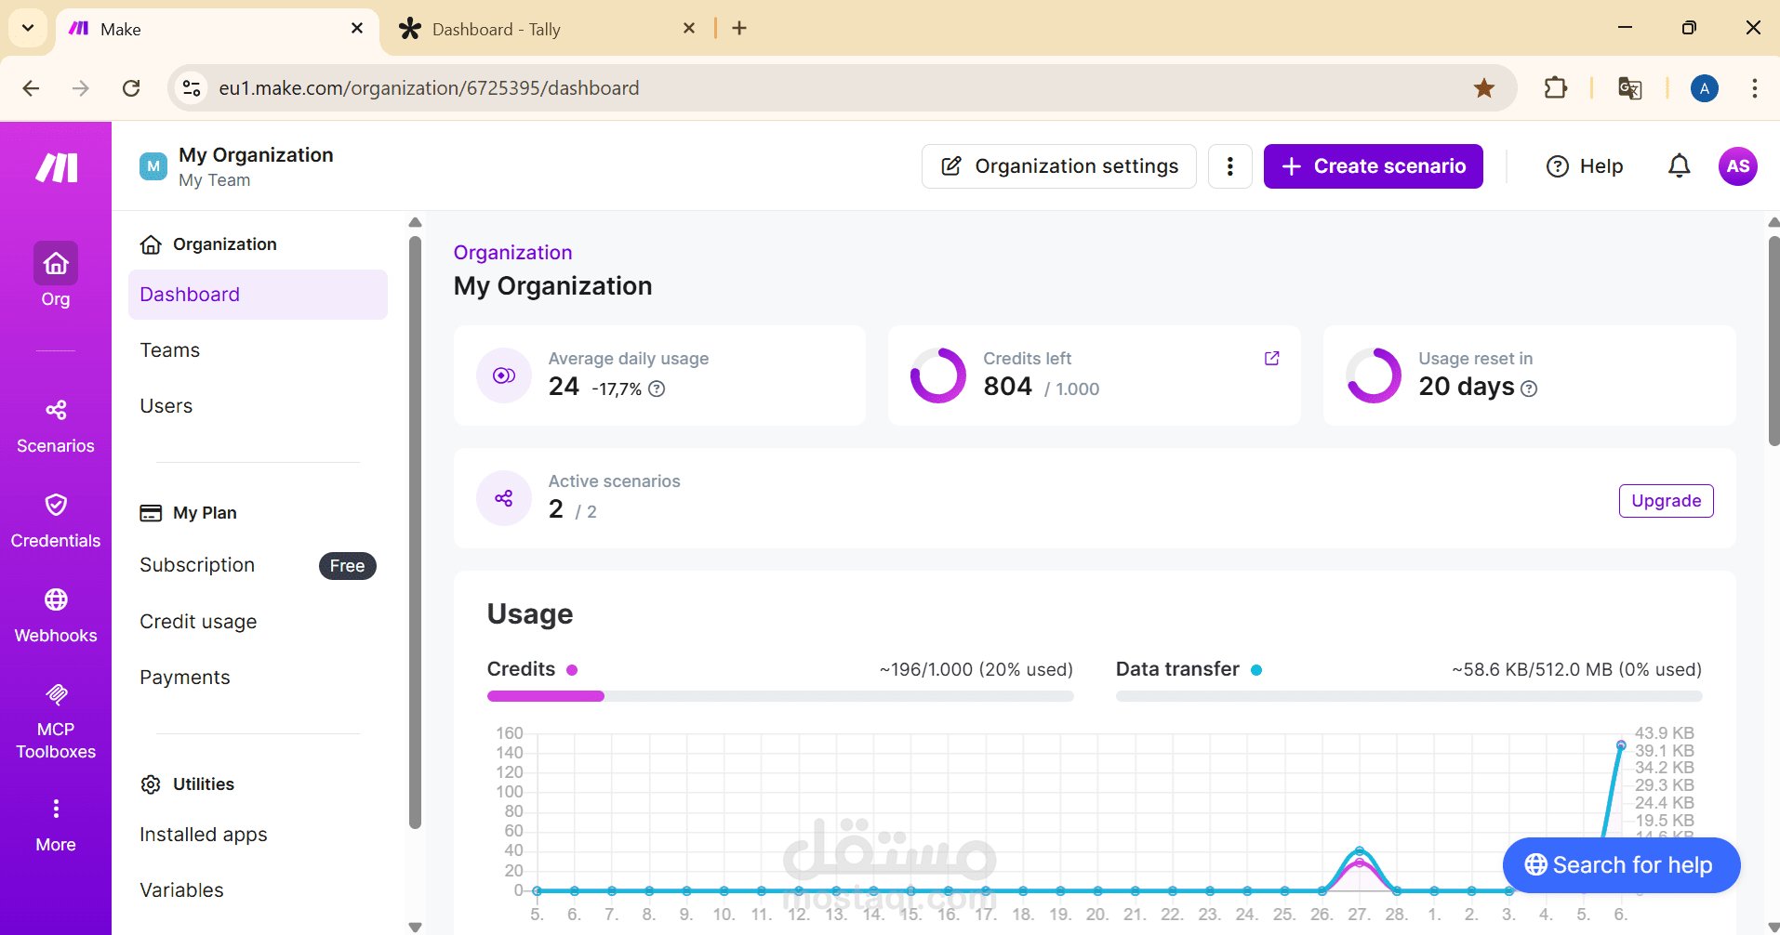View site information icon in address bar

(x=192, y=88)
